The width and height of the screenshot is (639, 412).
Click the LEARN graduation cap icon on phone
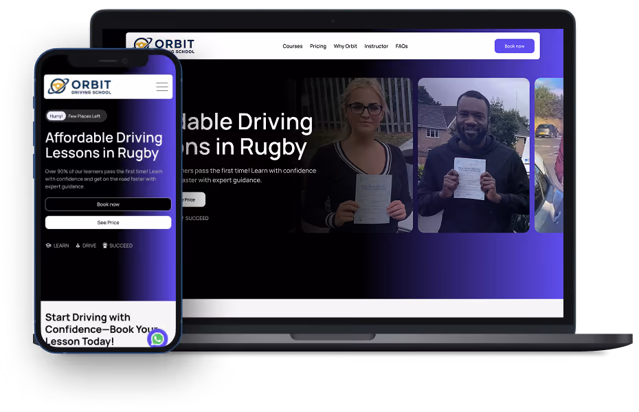click(x=48, y=246)
